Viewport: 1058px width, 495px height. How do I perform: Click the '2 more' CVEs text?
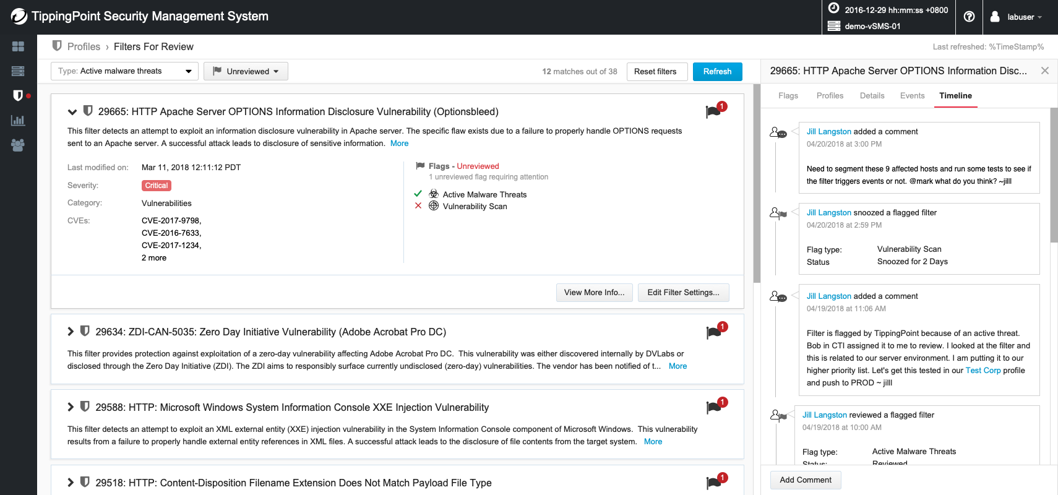[x=154, y=258]
